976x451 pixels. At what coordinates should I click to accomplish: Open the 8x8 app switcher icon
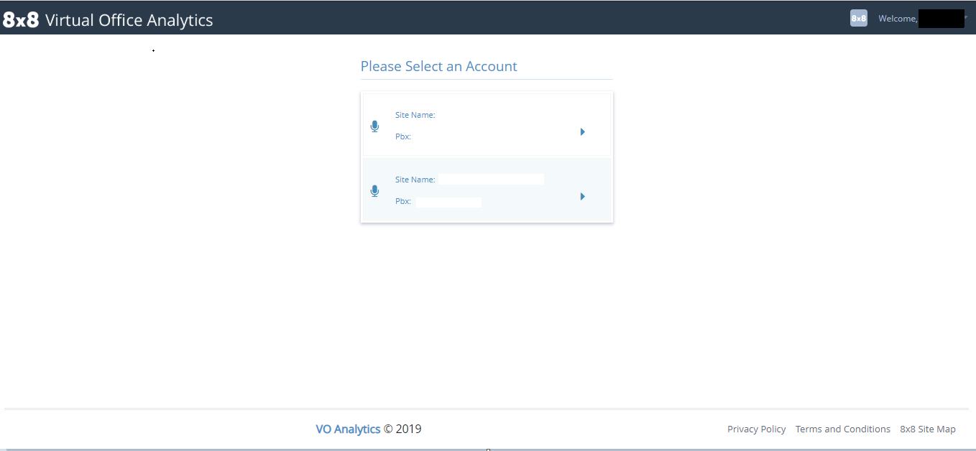(x=858, y=19)
